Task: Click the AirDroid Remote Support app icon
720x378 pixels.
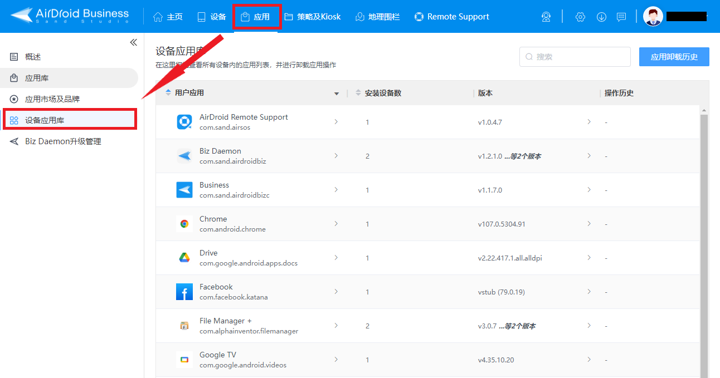Action: (184, 122)
